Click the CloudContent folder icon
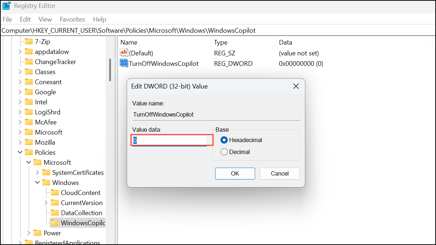Viewport: 436px width, 245px height. point(55,192)
